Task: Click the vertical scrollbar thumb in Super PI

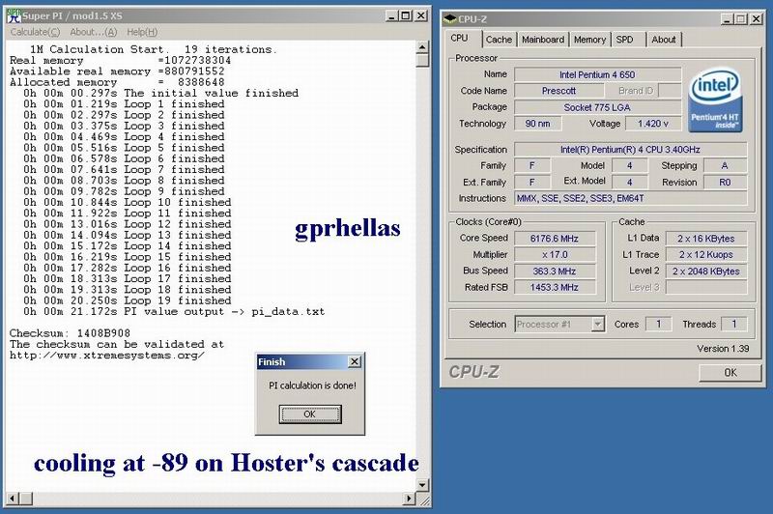Action: click(x=422, y=60)
